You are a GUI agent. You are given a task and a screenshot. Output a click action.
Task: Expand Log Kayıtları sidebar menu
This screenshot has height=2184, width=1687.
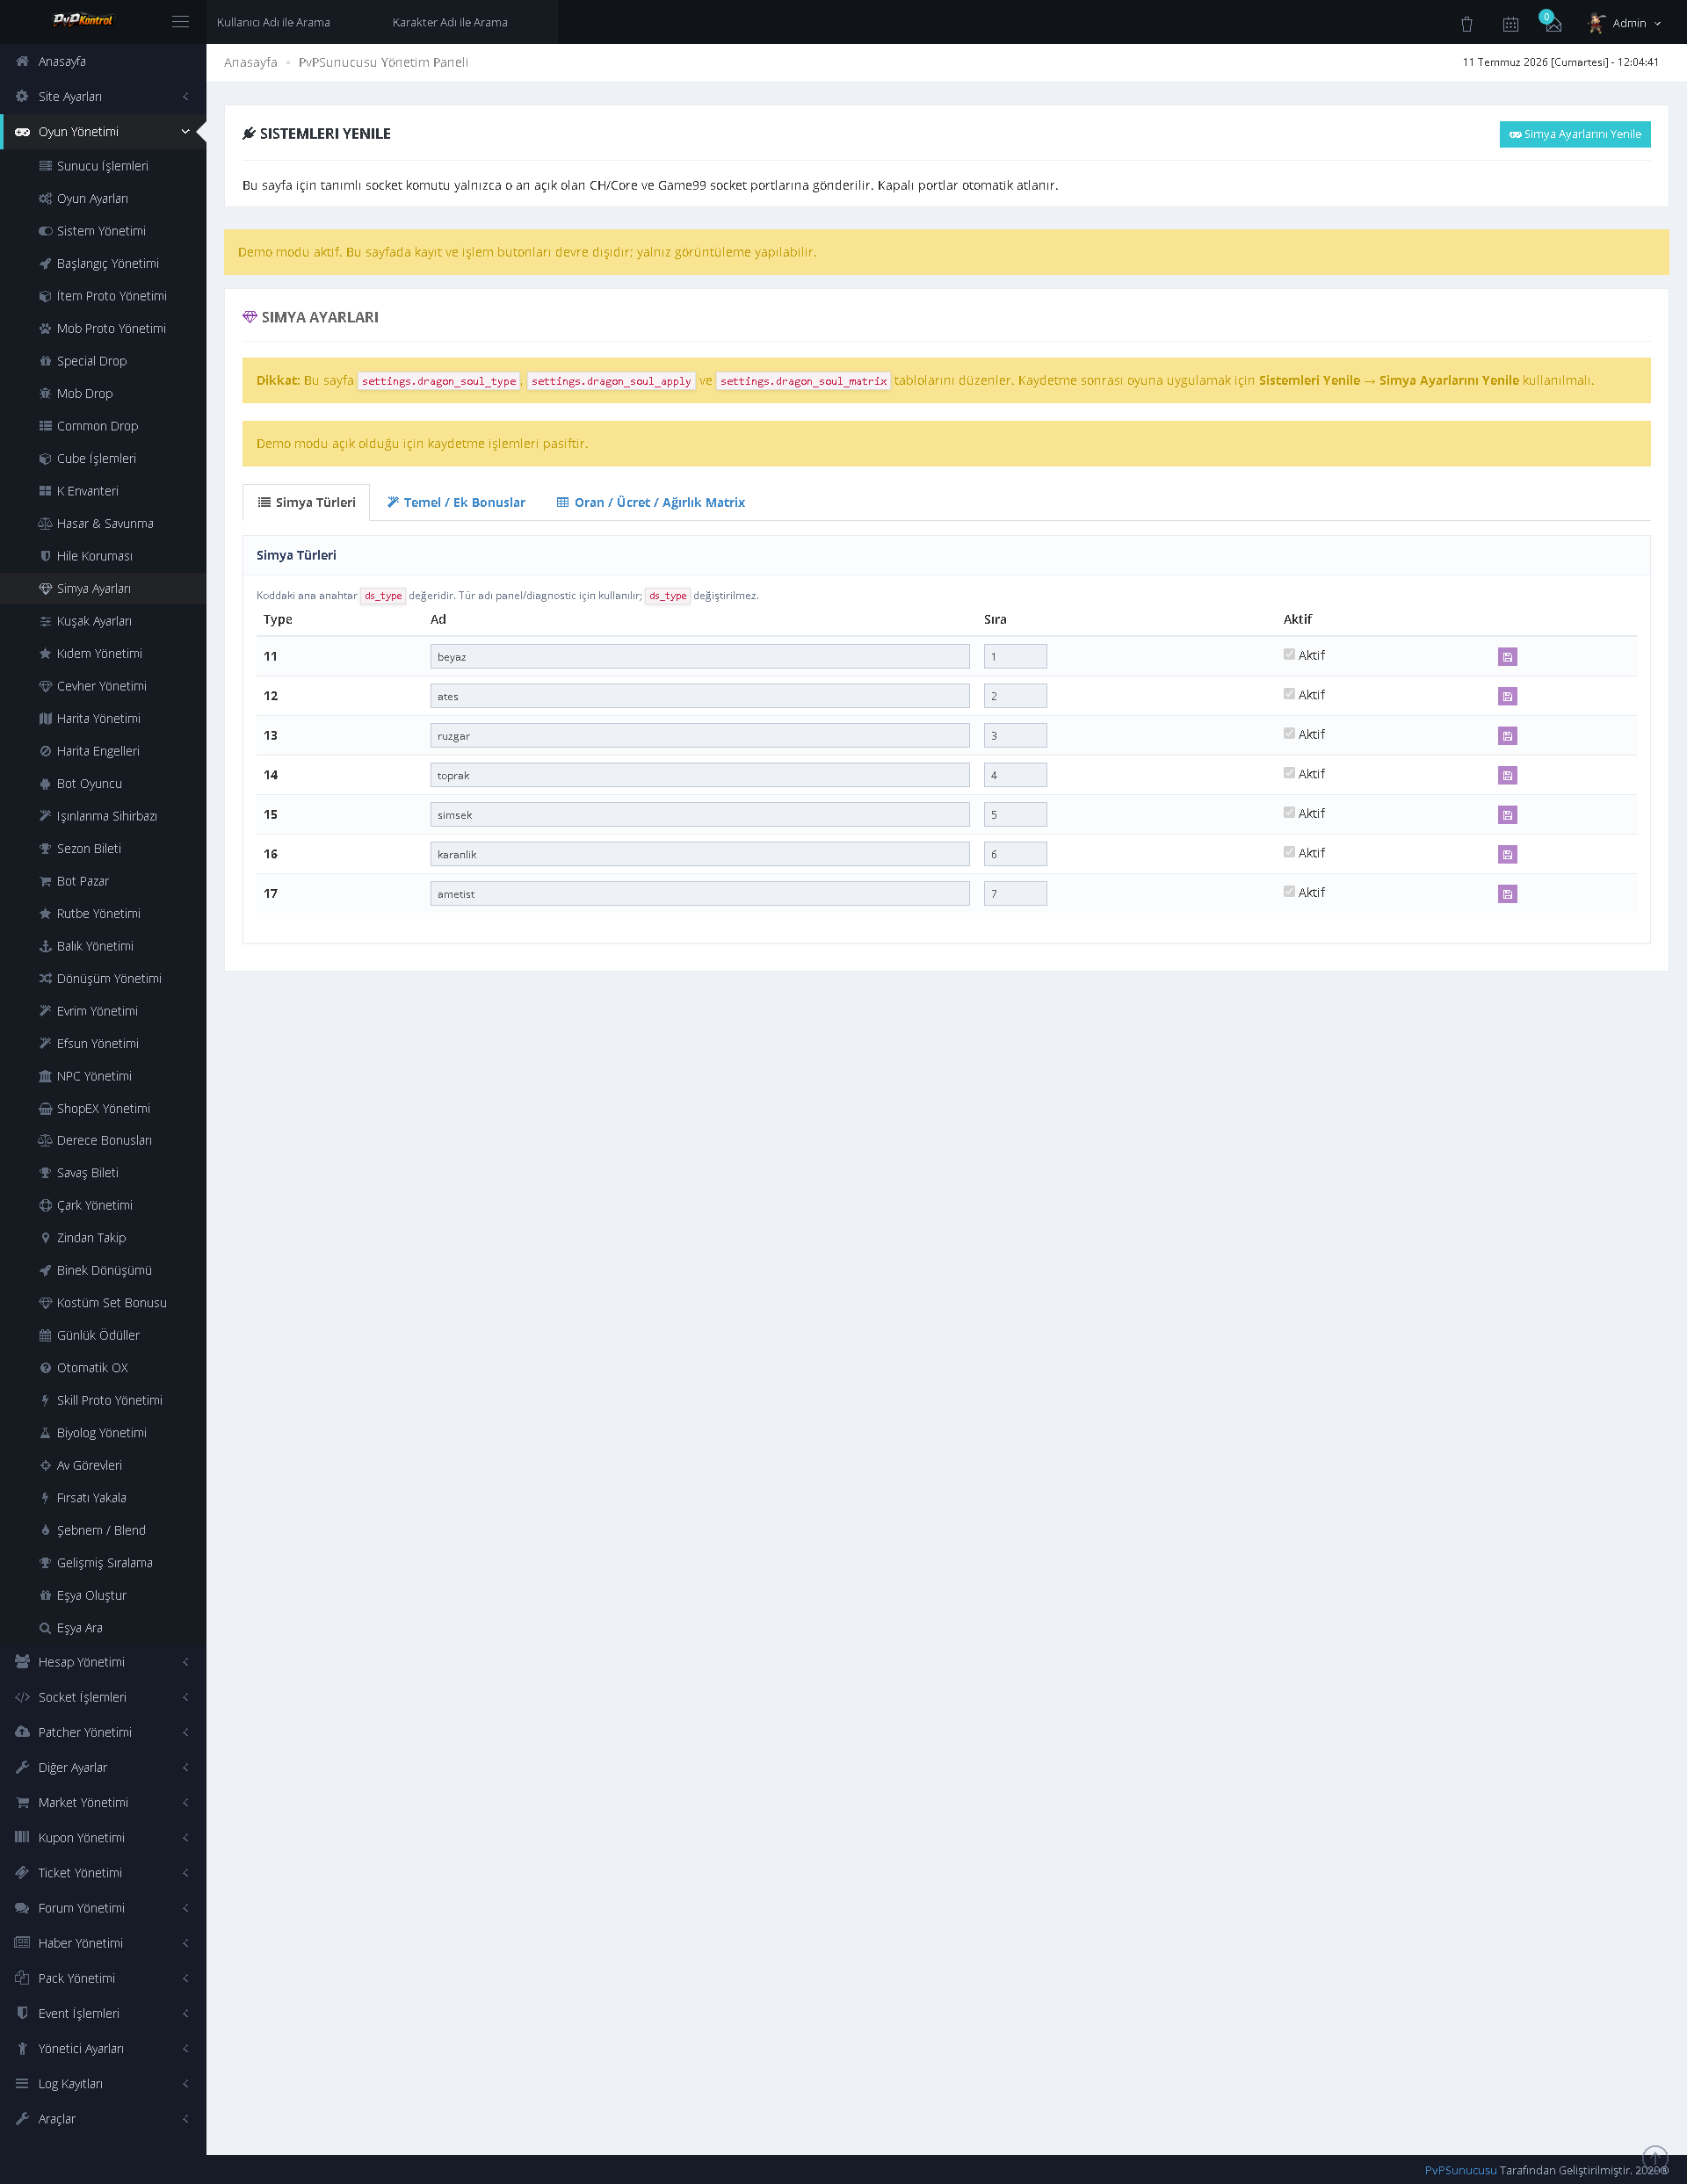[x=103, y=2084]
